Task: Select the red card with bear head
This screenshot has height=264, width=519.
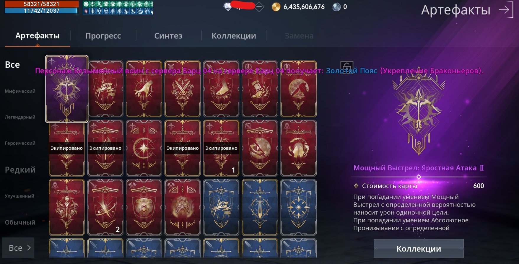Action: [x=144, y=207]
